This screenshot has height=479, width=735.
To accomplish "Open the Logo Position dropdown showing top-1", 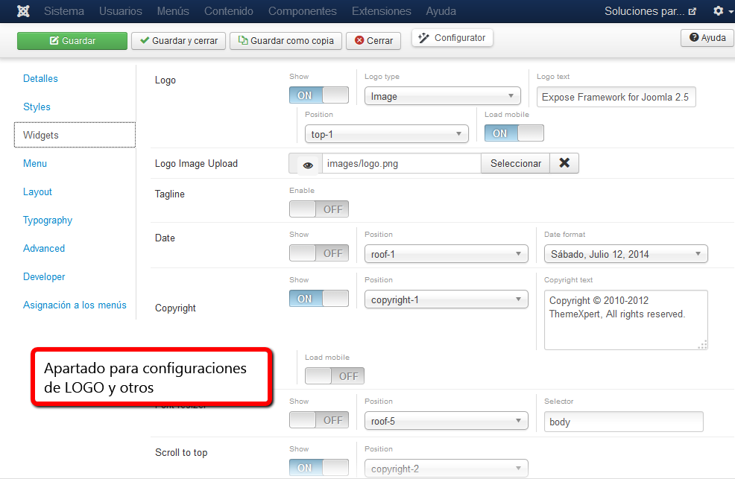I will tap(387, 134).
